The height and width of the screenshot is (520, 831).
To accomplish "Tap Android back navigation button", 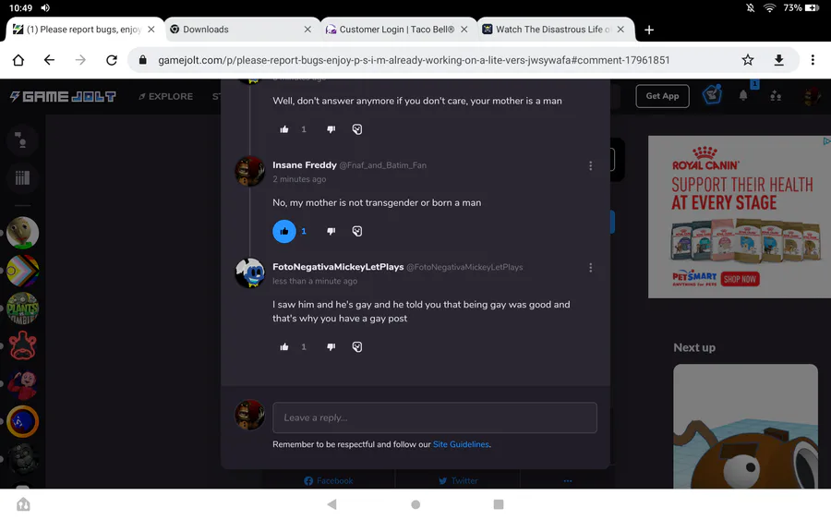I will tap(332, 504).
